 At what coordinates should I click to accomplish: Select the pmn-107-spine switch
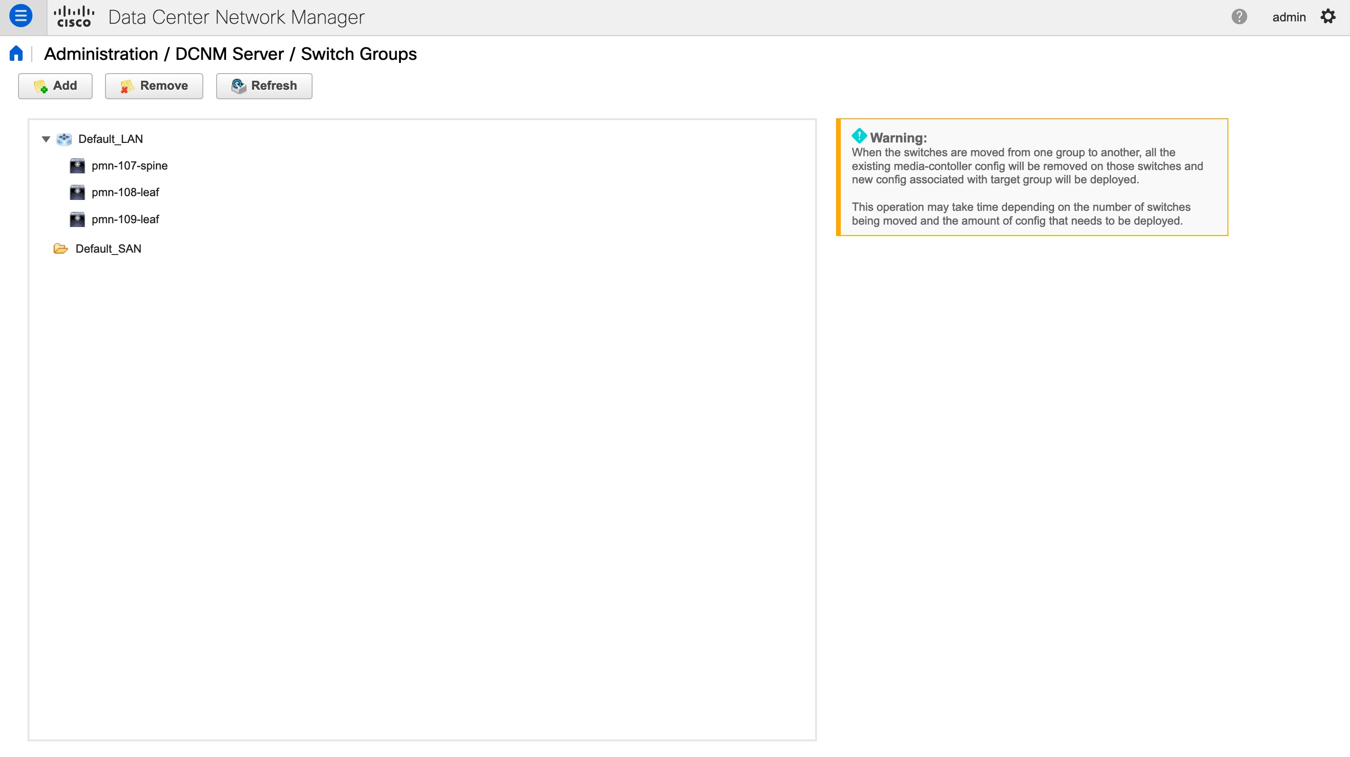[130, 166]
